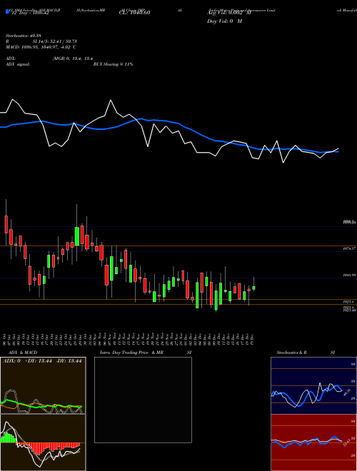The width and height of the screenshot is (357, 471).
Task: Click the red-background RSI chart panel
Action: pos(313,442)
